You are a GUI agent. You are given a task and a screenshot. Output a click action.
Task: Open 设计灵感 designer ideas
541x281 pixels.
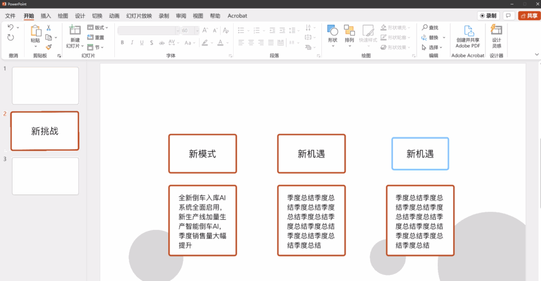tap(496, 36)
